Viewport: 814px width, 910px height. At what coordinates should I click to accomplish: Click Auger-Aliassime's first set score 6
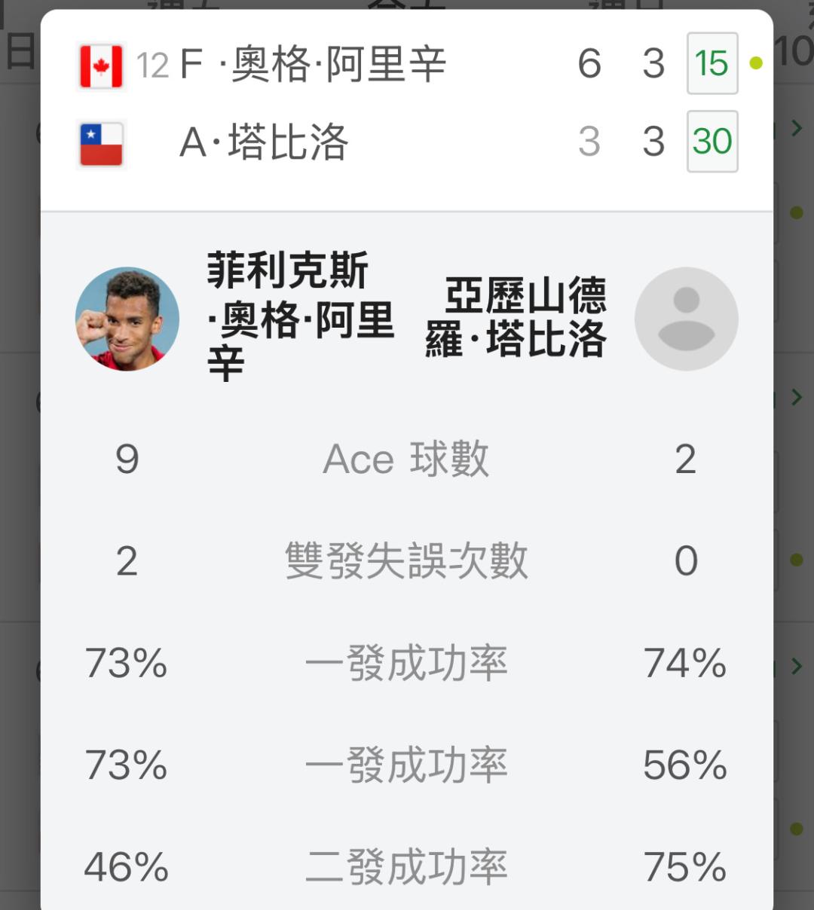[x=589, y=64]
